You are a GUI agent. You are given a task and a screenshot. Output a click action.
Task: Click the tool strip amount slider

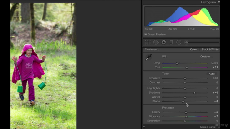click(x=203, y=42)
